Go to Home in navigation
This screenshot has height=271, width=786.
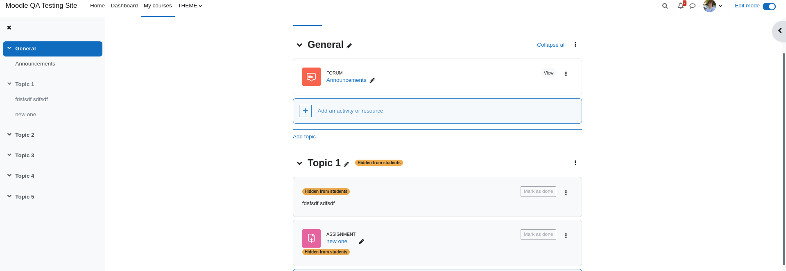click(97, 6)
